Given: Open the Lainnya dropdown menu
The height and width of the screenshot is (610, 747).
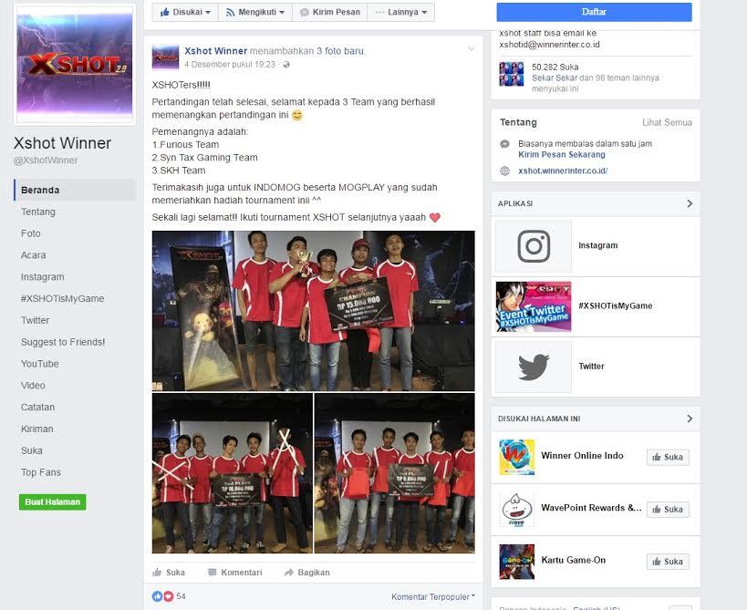Looking at the screenshot, I should click(x=400, y=12).
